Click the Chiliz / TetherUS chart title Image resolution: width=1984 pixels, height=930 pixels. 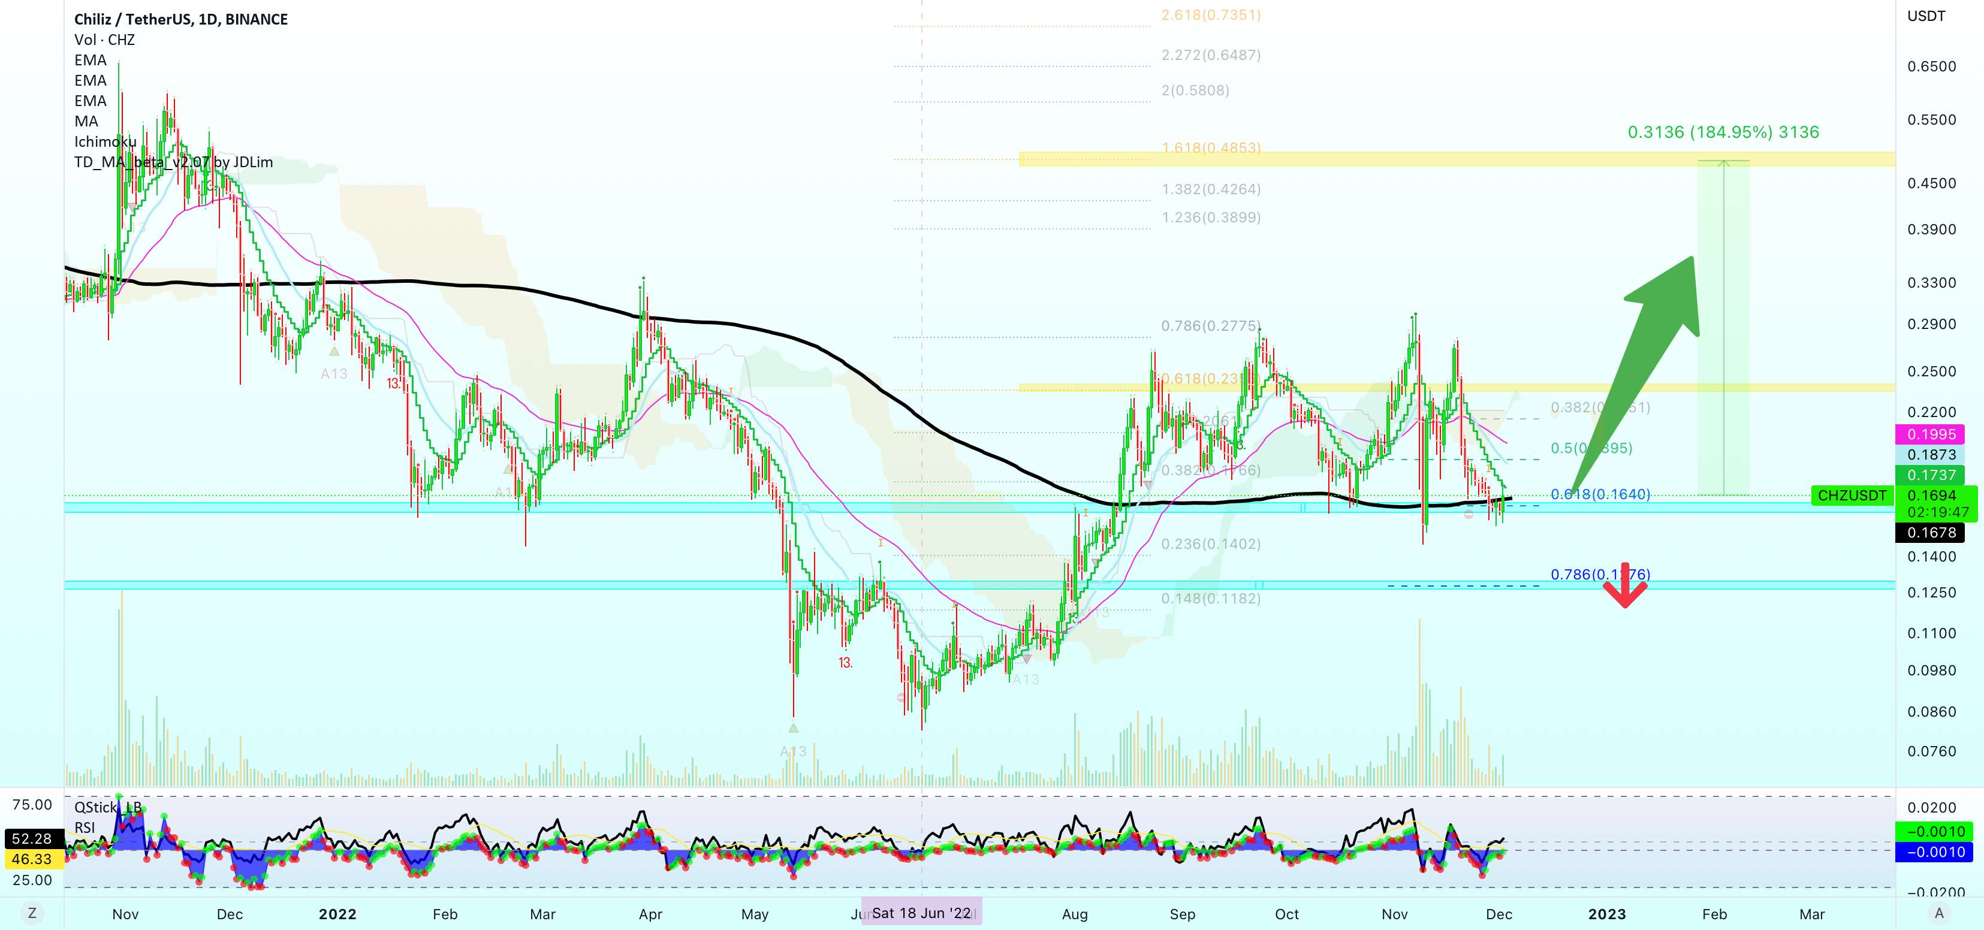click(x=181, y=19)
